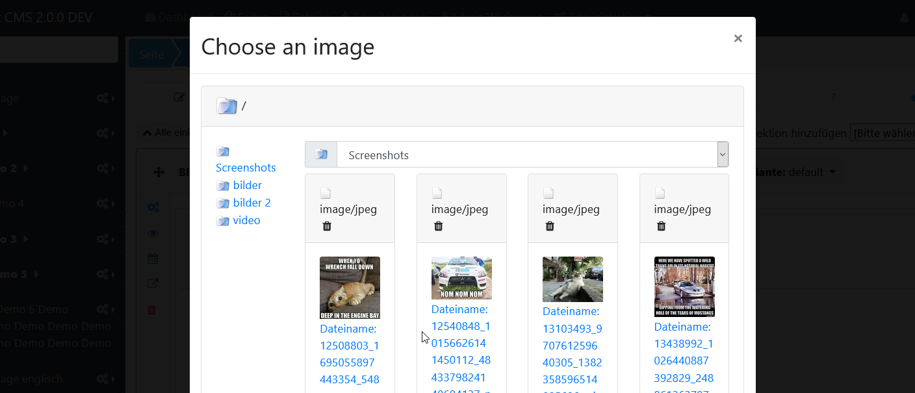
Task: Click the edit pencil icon below the breadcrumb
Action: coord(179,97)
